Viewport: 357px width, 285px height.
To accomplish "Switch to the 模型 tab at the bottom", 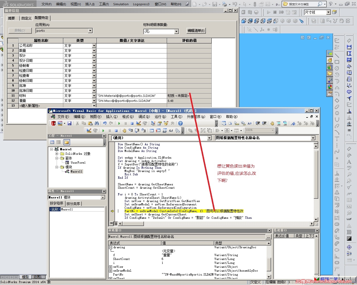I will pos(25,277).
